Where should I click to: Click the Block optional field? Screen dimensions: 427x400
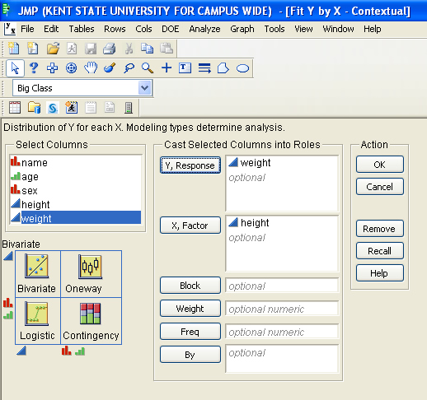coord(282,286)
